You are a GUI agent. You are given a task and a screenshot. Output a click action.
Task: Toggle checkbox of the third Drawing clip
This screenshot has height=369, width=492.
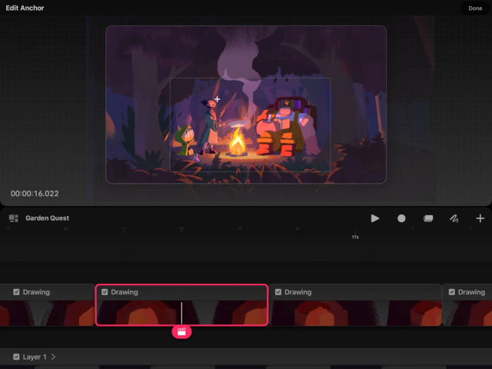point(278,292)
